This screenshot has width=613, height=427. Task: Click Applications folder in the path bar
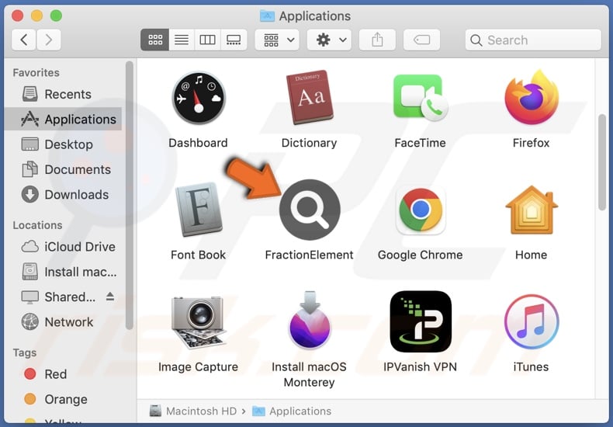pos(292,411)
